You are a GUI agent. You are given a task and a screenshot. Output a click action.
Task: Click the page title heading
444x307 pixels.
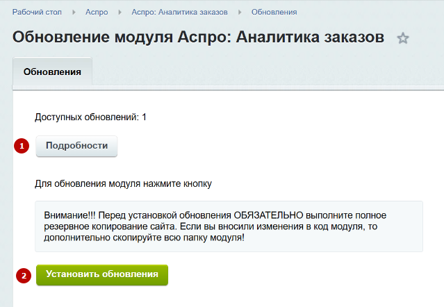pos(198,37)
